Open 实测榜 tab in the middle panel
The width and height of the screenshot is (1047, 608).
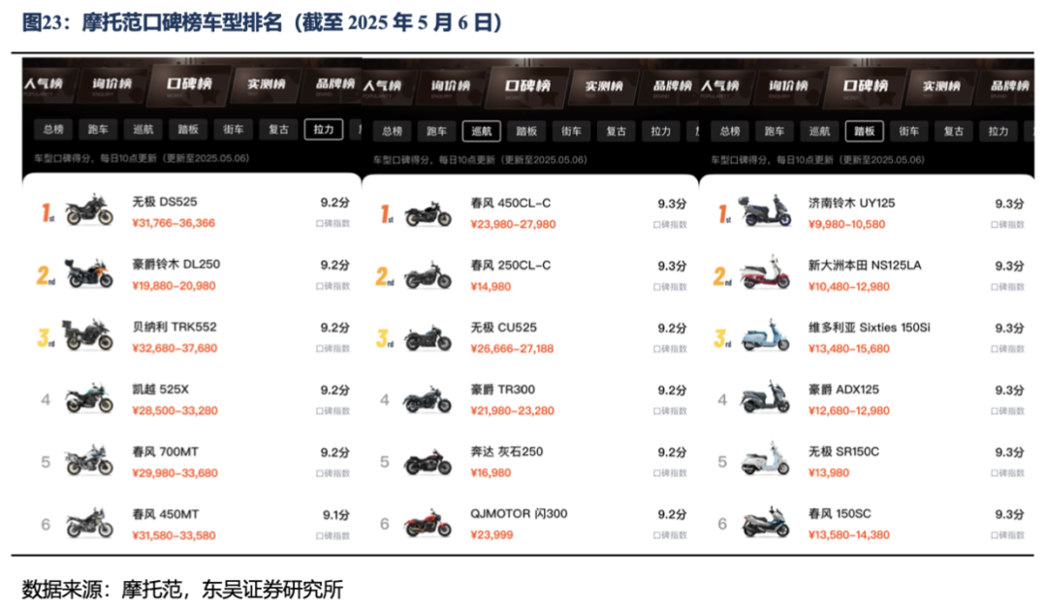click(x=604, y=86)
